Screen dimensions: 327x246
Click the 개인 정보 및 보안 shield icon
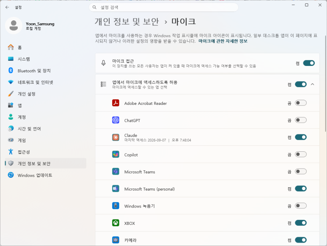pos(11,163)
